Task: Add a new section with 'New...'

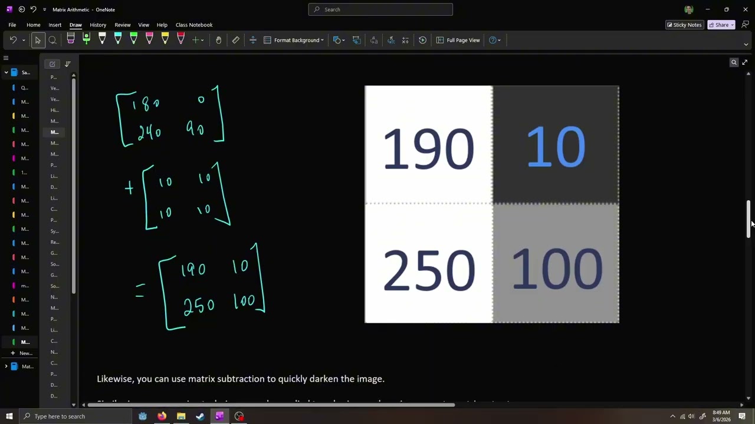Action: coord(22,353)
